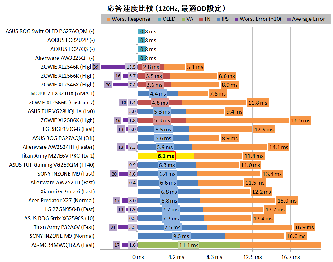This screenshot has width=333, height=262.
Task: Click the 20 worst error value
Action: [x=114, y=174]
